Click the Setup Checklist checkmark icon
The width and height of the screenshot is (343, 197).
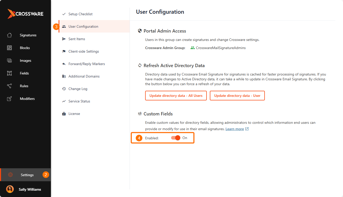pyautogui.click(x=64, y=14)
